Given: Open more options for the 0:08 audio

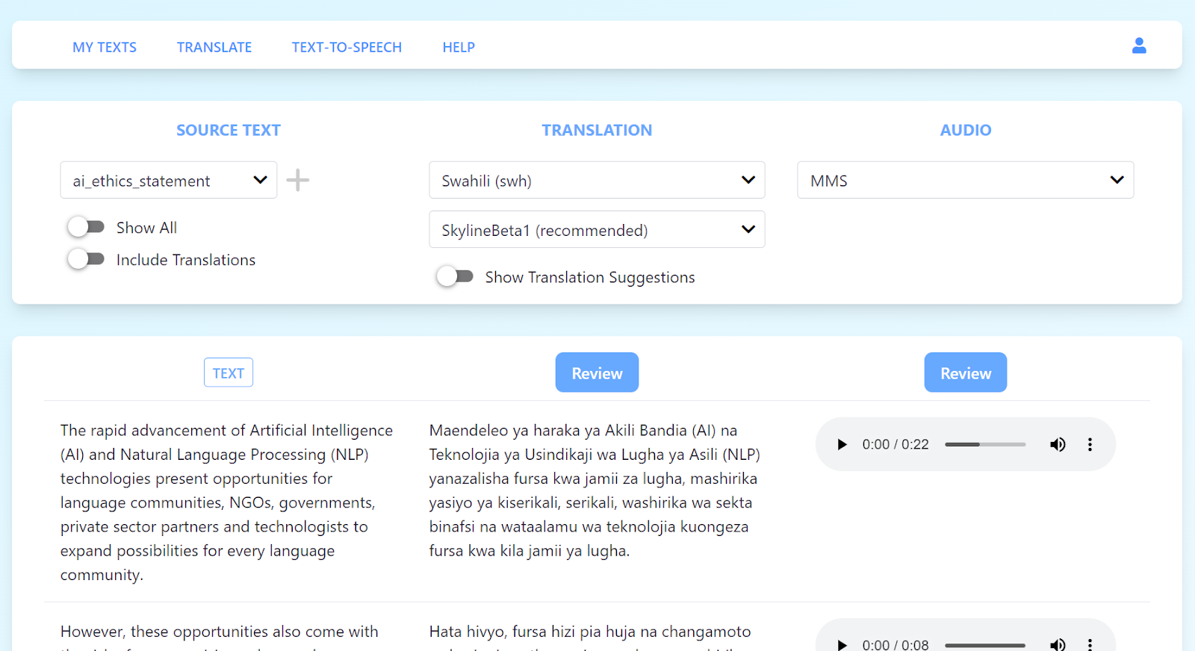Looking at the screenshot, I should (1090, 644).
